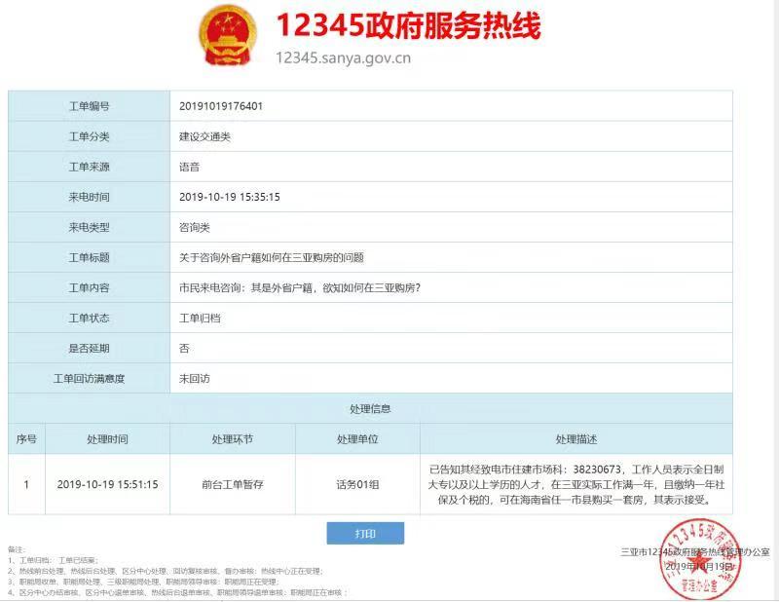779x602 pixels.
Task: Click the 话务01组 processing unit cell
Action: [x=357, y=484]
